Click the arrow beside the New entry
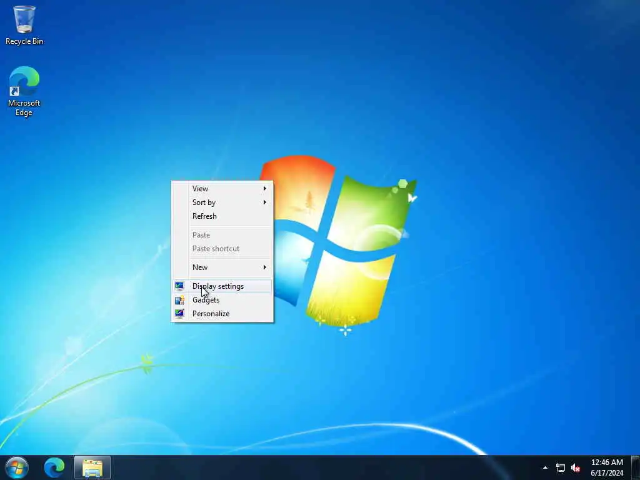640x480 pixels. coord(265,267)
